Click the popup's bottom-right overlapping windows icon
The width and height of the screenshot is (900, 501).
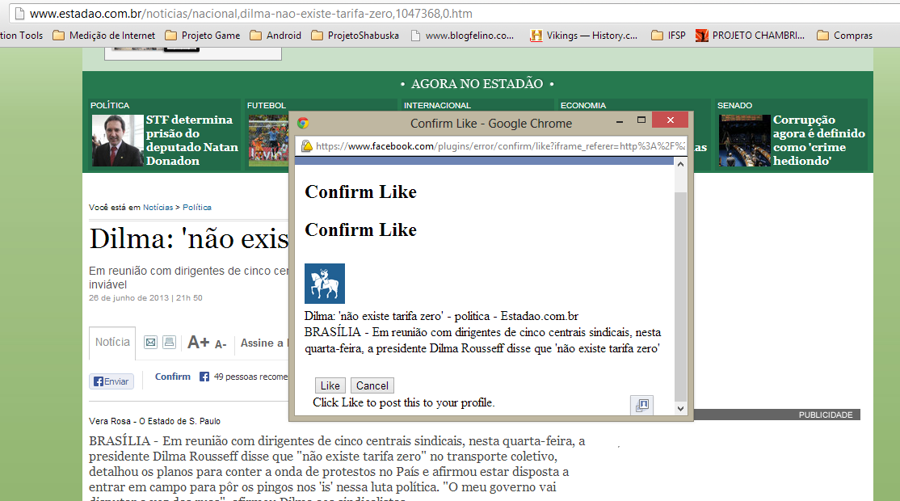pos(642,406)
